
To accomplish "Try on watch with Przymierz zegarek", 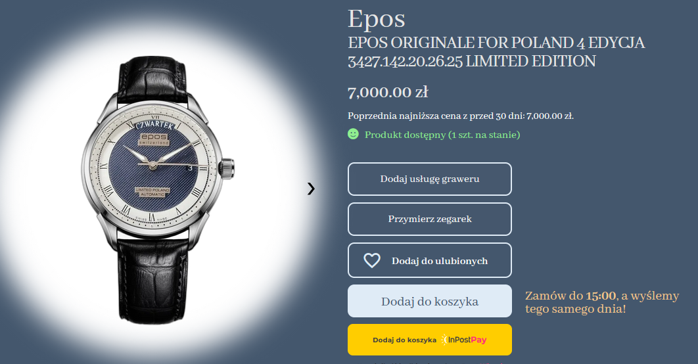I will click(430, 219).
